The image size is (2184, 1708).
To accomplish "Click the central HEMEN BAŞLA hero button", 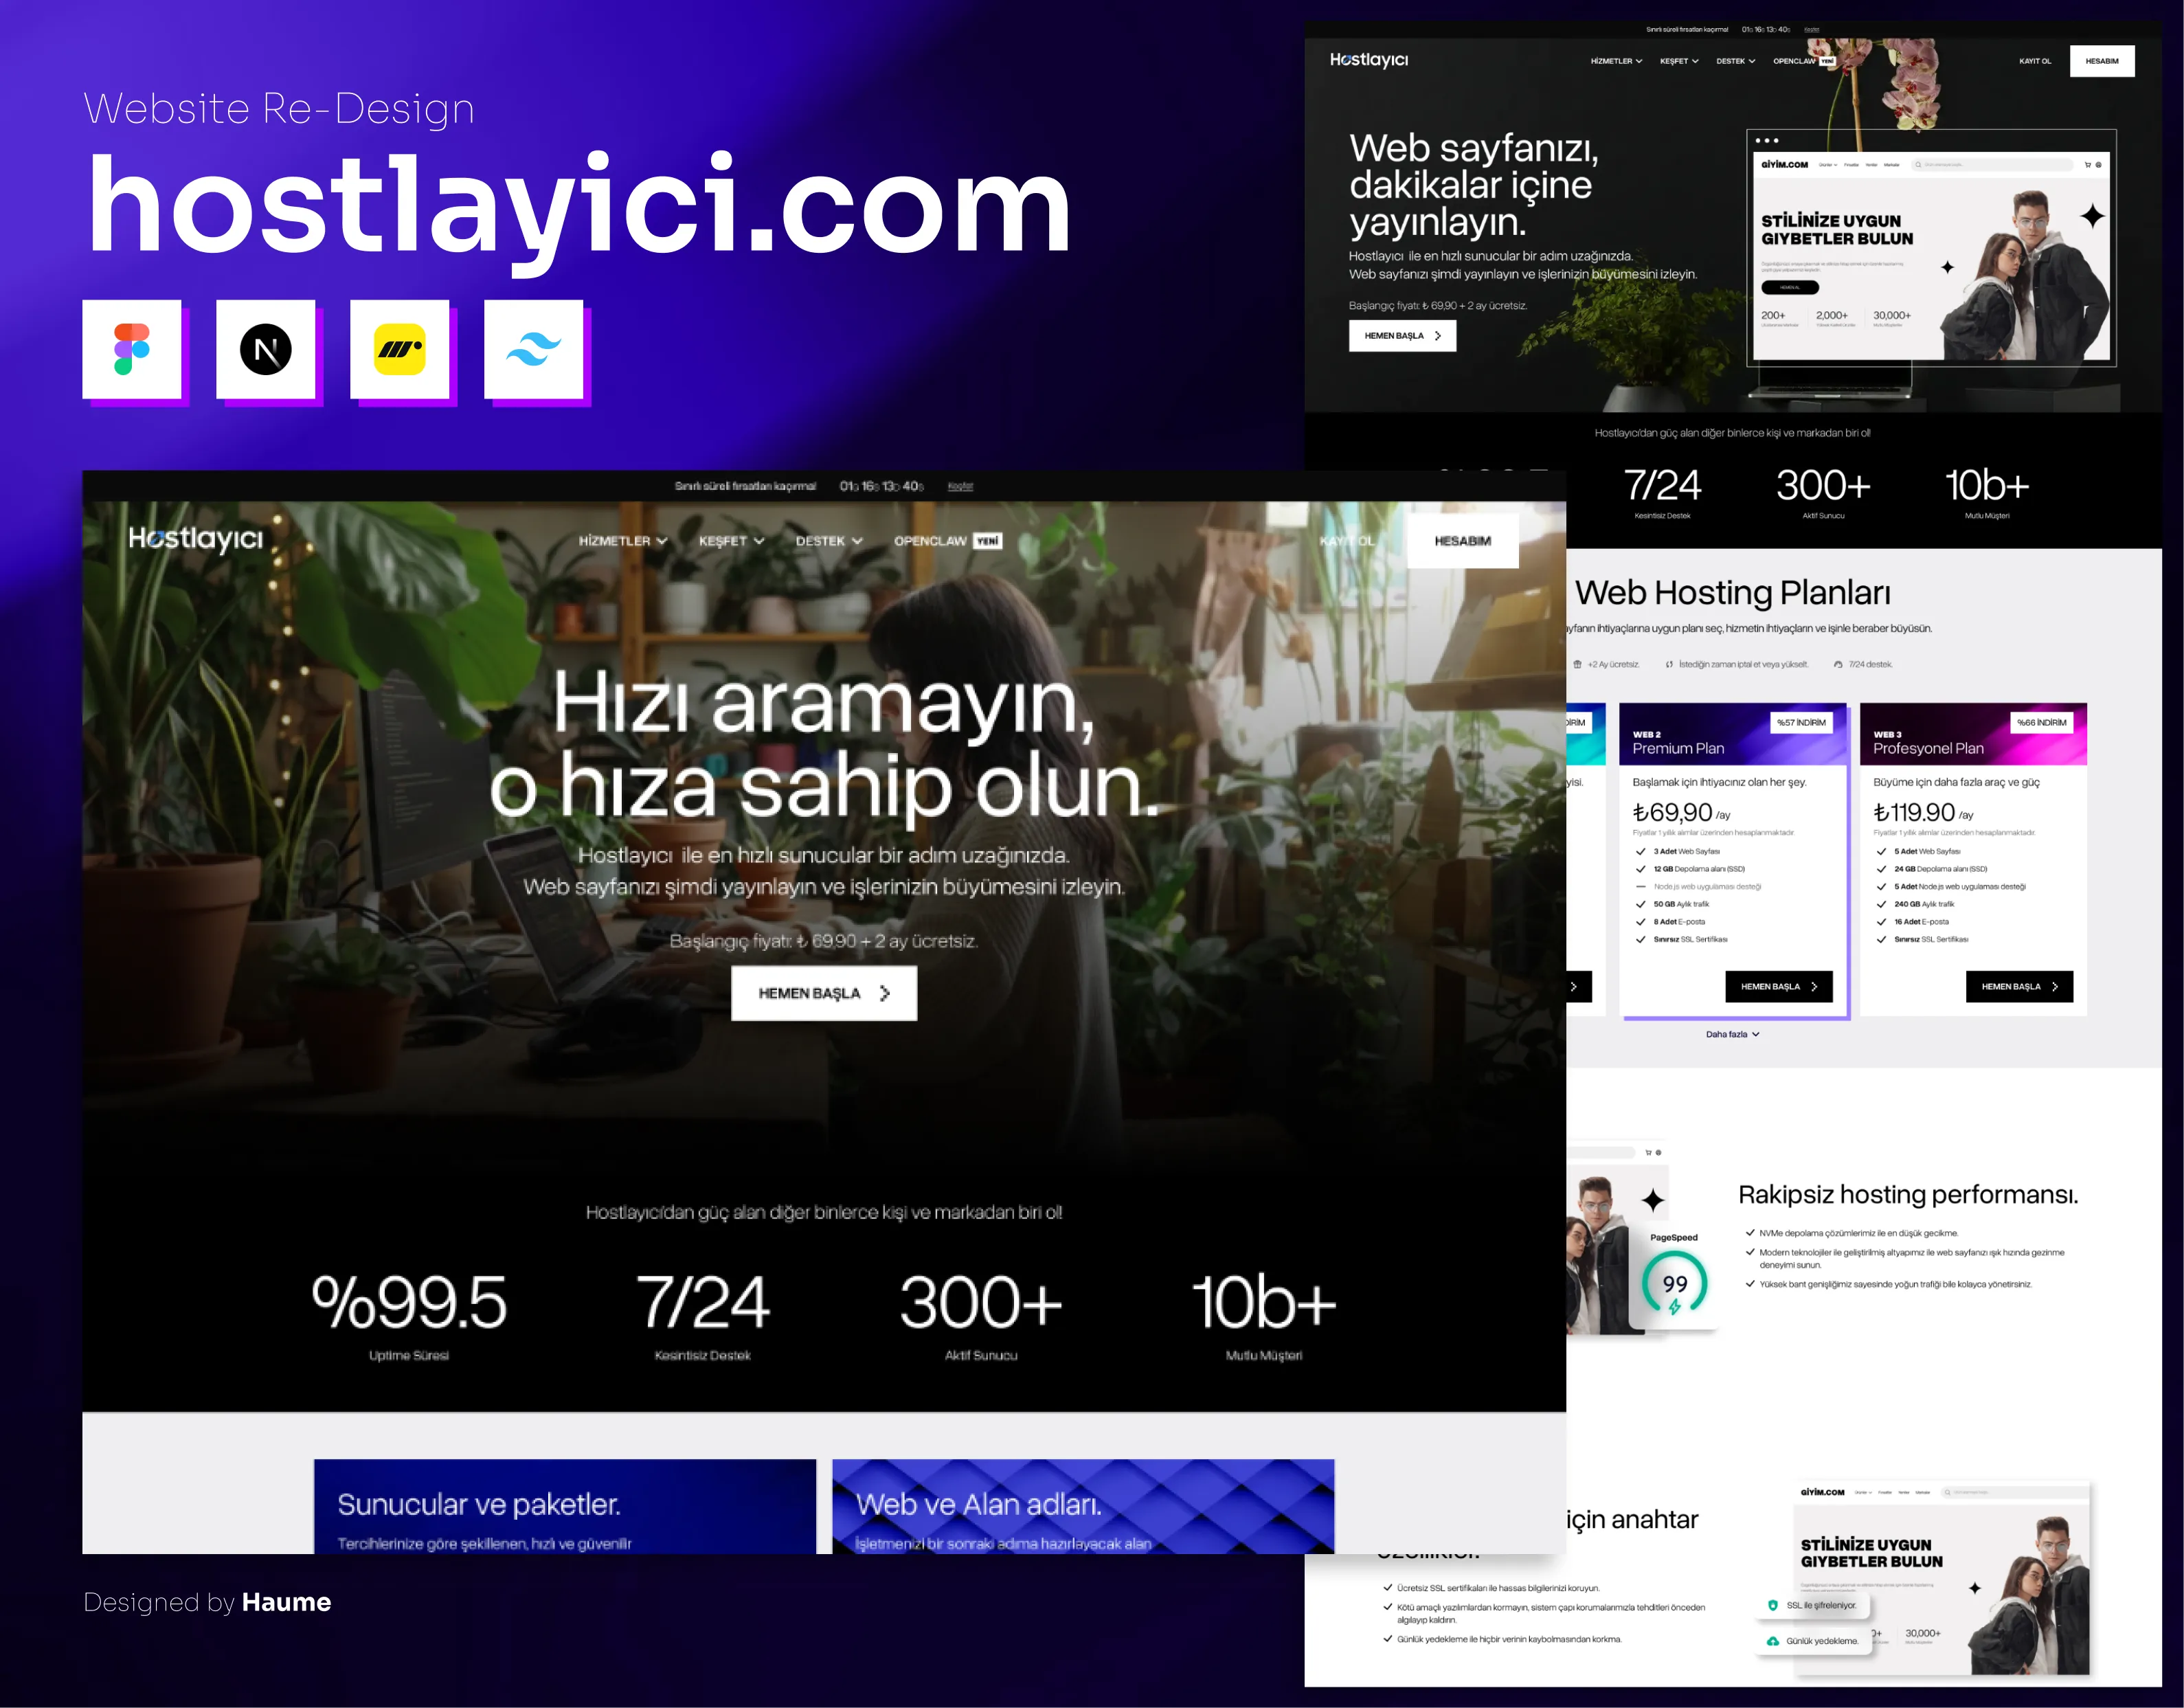I will pyautogui.click(x=823, y=993).
